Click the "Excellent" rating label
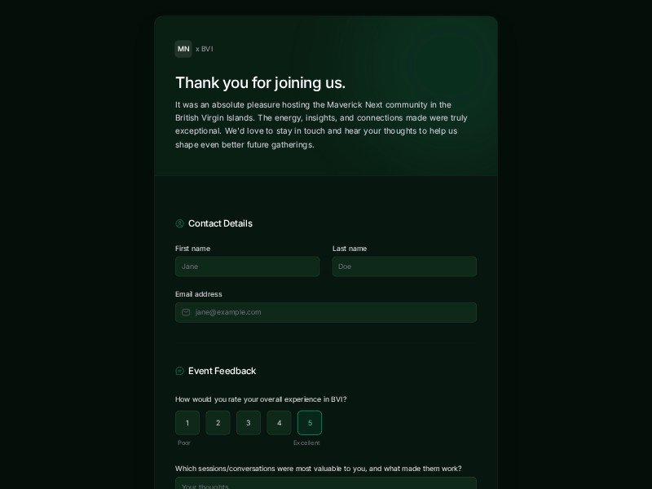652x489 pixels. 306,443
